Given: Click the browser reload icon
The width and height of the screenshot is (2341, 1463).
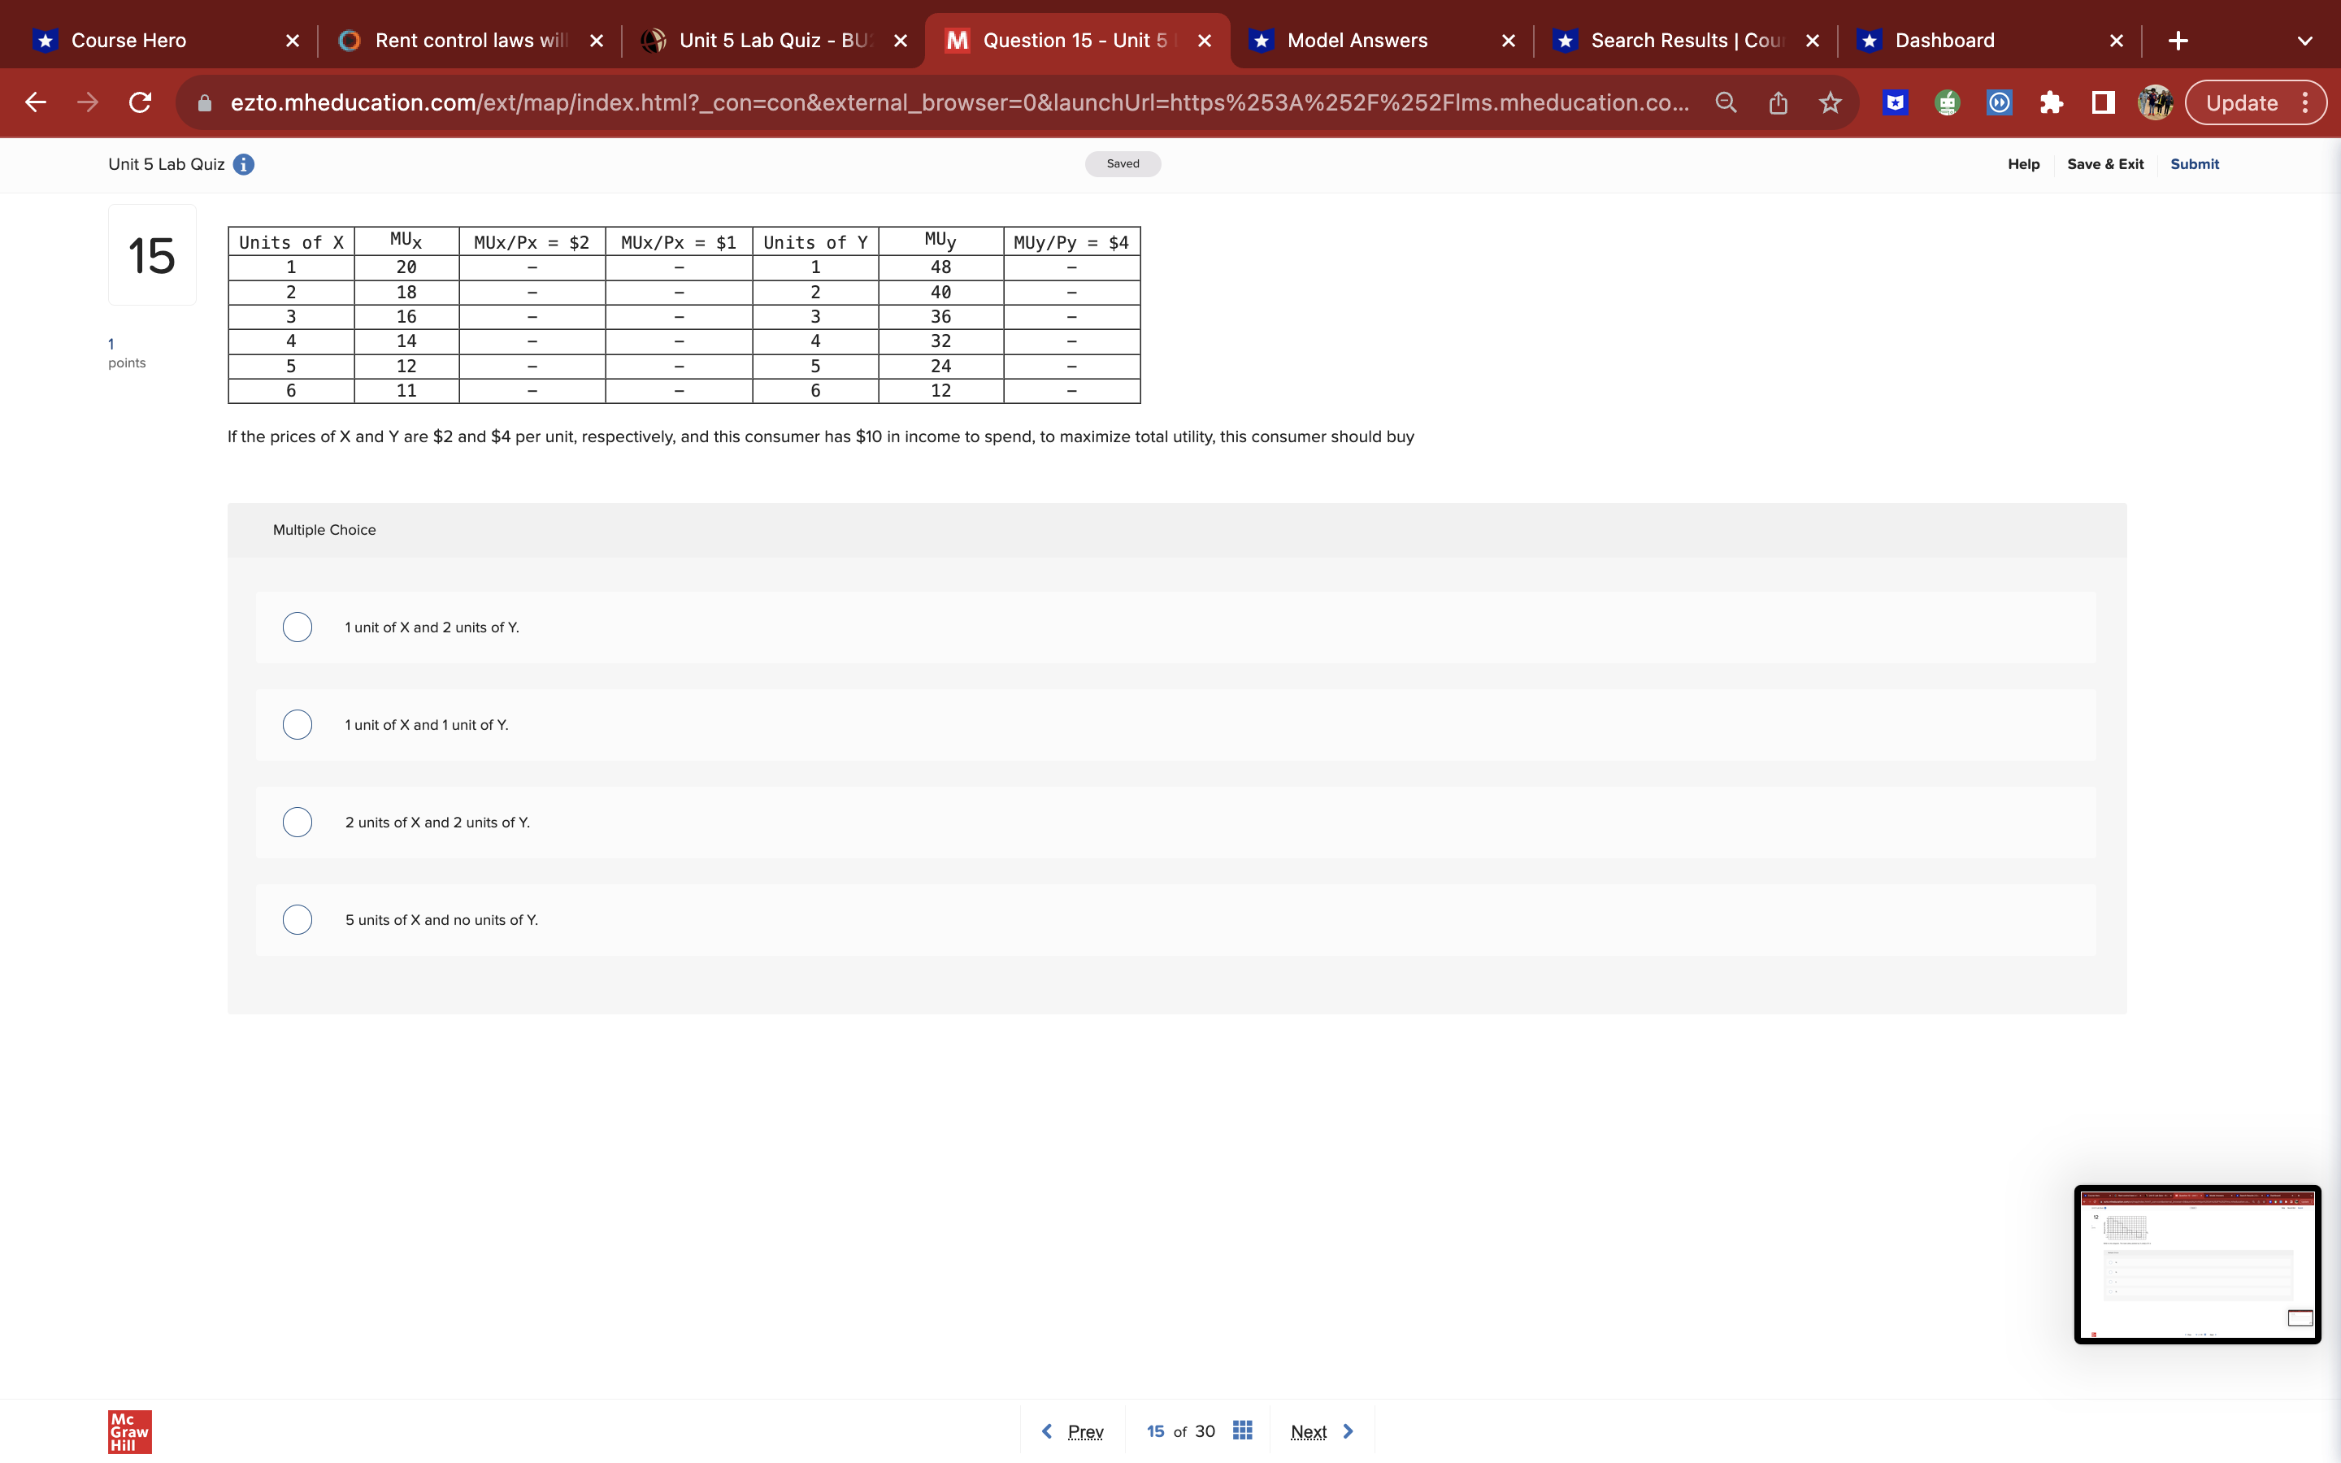Looking at the screenshot, I should tap(139, 102).
